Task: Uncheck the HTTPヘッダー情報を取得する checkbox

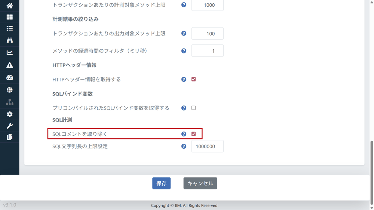Action: pos(193,79)
